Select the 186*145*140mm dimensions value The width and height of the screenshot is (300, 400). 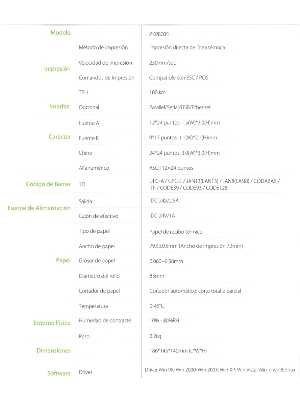coord(178,351)
